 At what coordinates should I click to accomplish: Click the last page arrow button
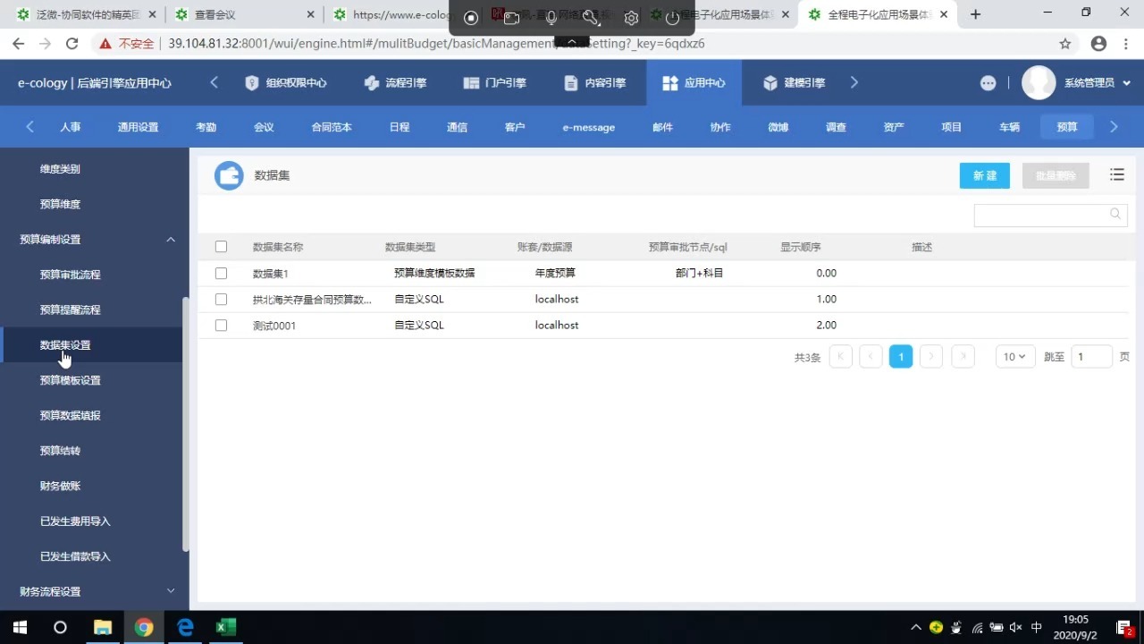963,357
